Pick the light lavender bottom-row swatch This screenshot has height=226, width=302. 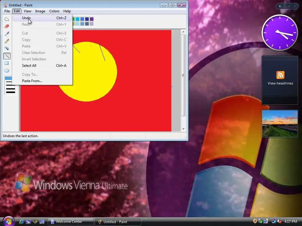point(92,24)
